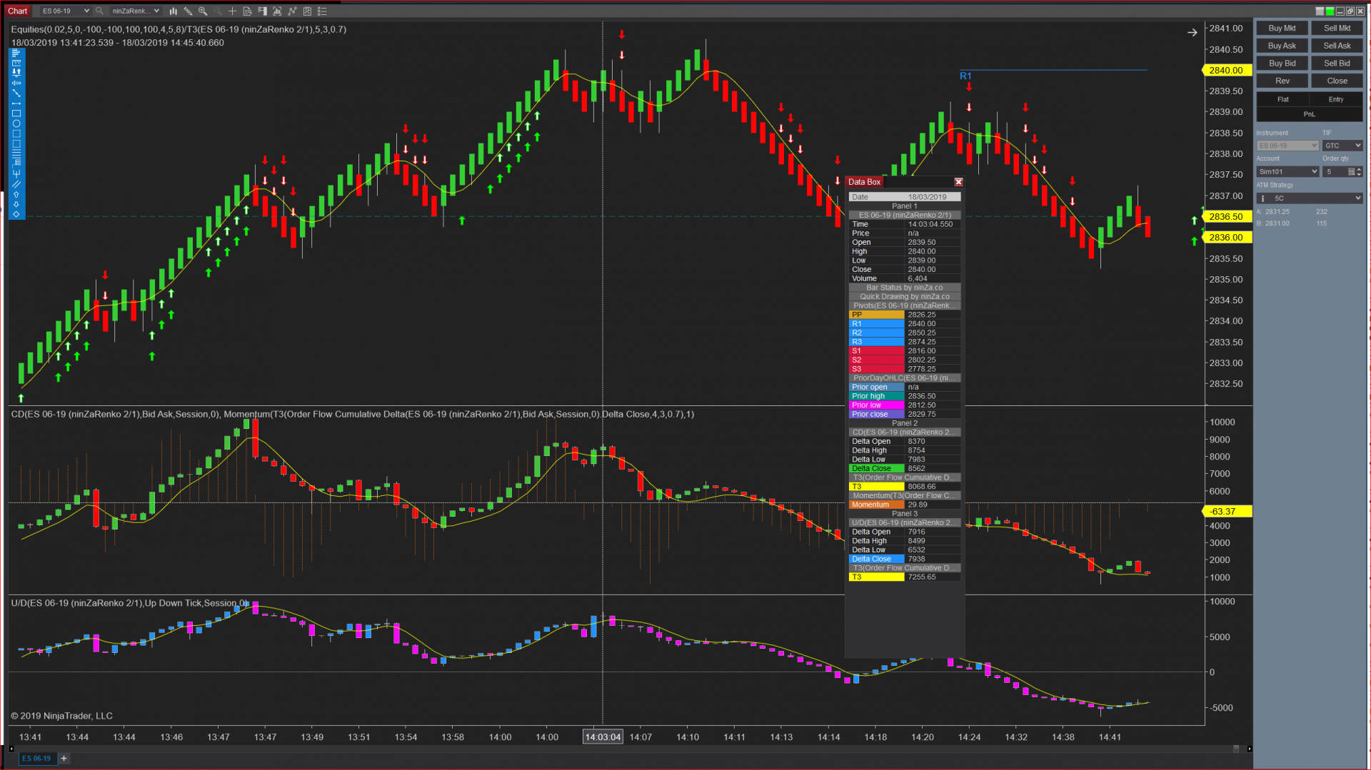
Task: Click the green window link button
Action: pos(1330,11)
